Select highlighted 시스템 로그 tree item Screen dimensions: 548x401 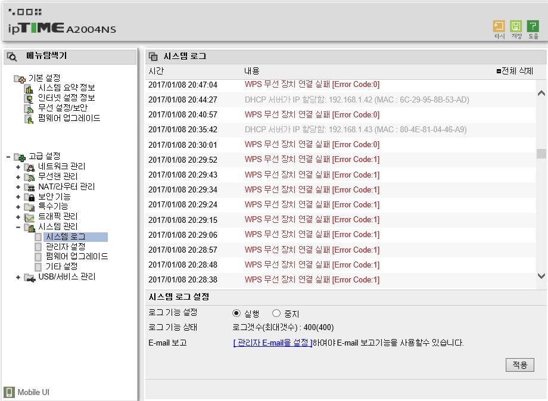pos(76,237)
